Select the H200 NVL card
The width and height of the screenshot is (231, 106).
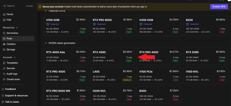click(112, 95)
